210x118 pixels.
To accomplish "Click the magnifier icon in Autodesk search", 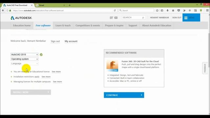I will [x=143, y=17].
